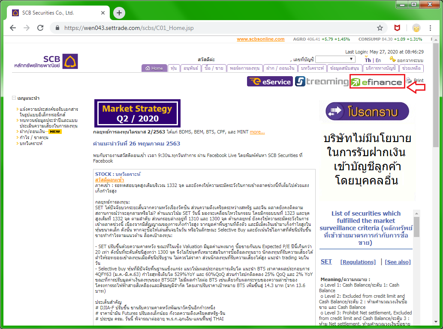
Task: Click page scrollbar down arrow
Action: point(436,322)
